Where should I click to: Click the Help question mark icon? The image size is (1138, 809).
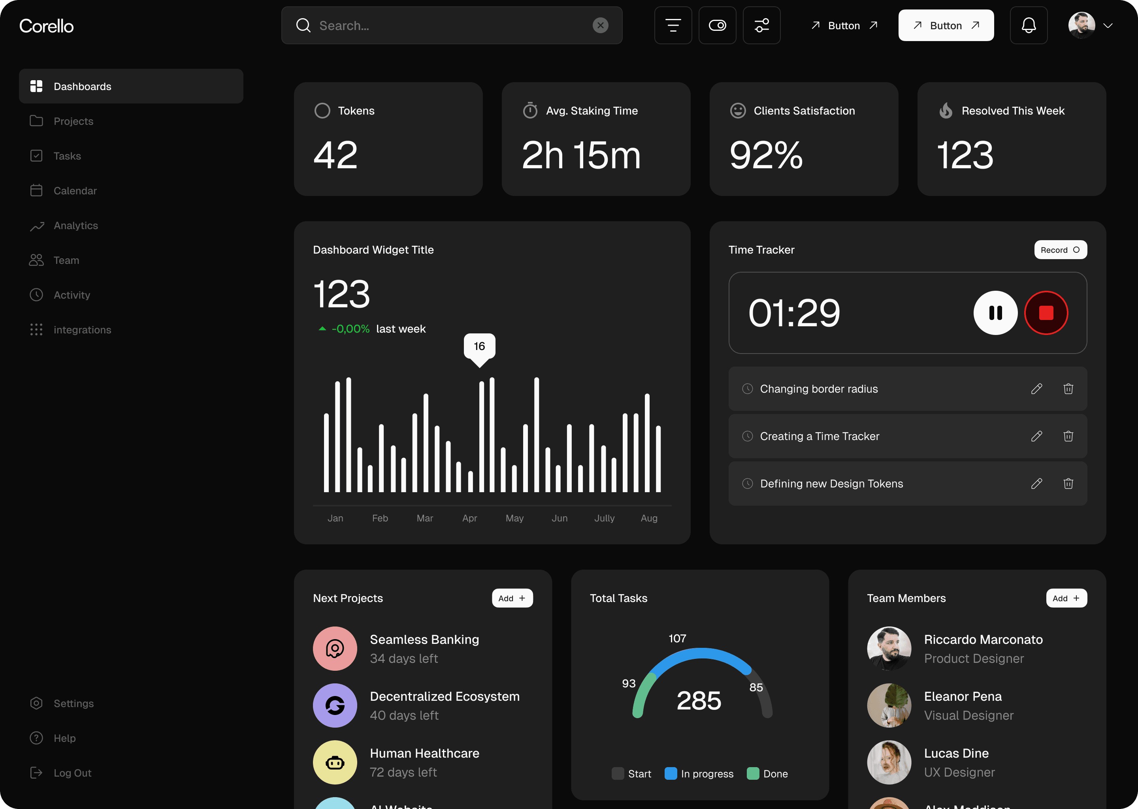[x=36, y=738]
